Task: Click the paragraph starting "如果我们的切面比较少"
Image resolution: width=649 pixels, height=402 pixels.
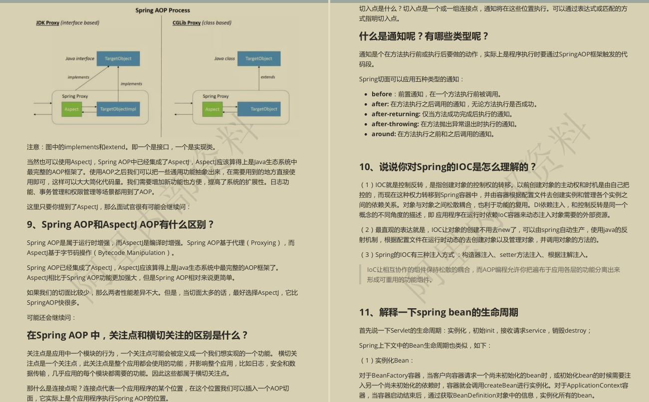Action: 162,298
